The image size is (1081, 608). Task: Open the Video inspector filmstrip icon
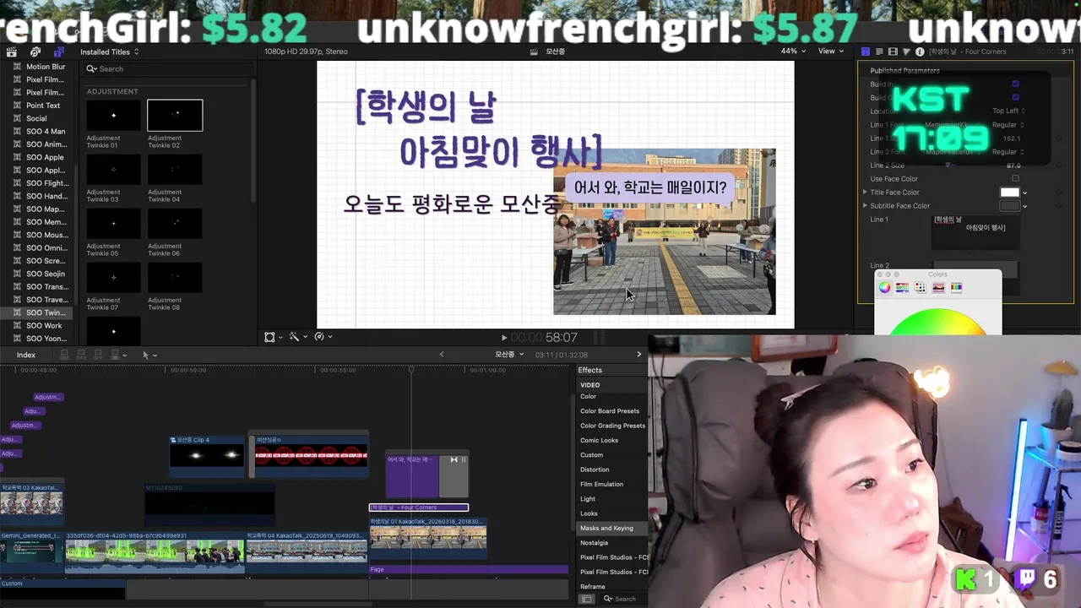tap(894, 52)
